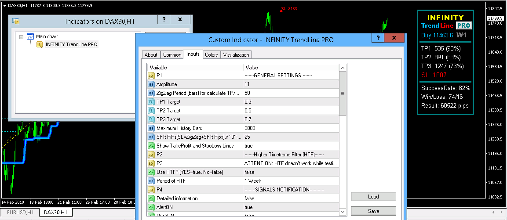Click the Use HTF boolean icon
Image resolution: width=507 pixels, height=220 pixels.
151,172
